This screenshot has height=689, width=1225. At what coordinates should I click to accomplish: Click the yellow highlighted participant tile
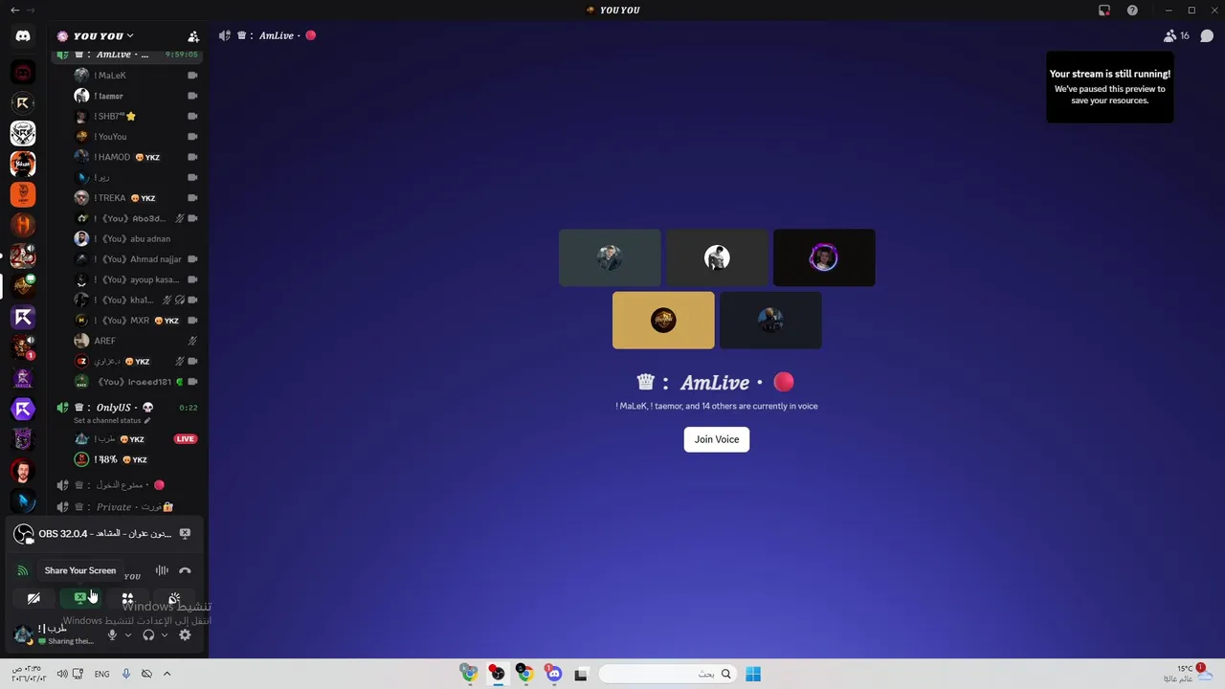663,321
